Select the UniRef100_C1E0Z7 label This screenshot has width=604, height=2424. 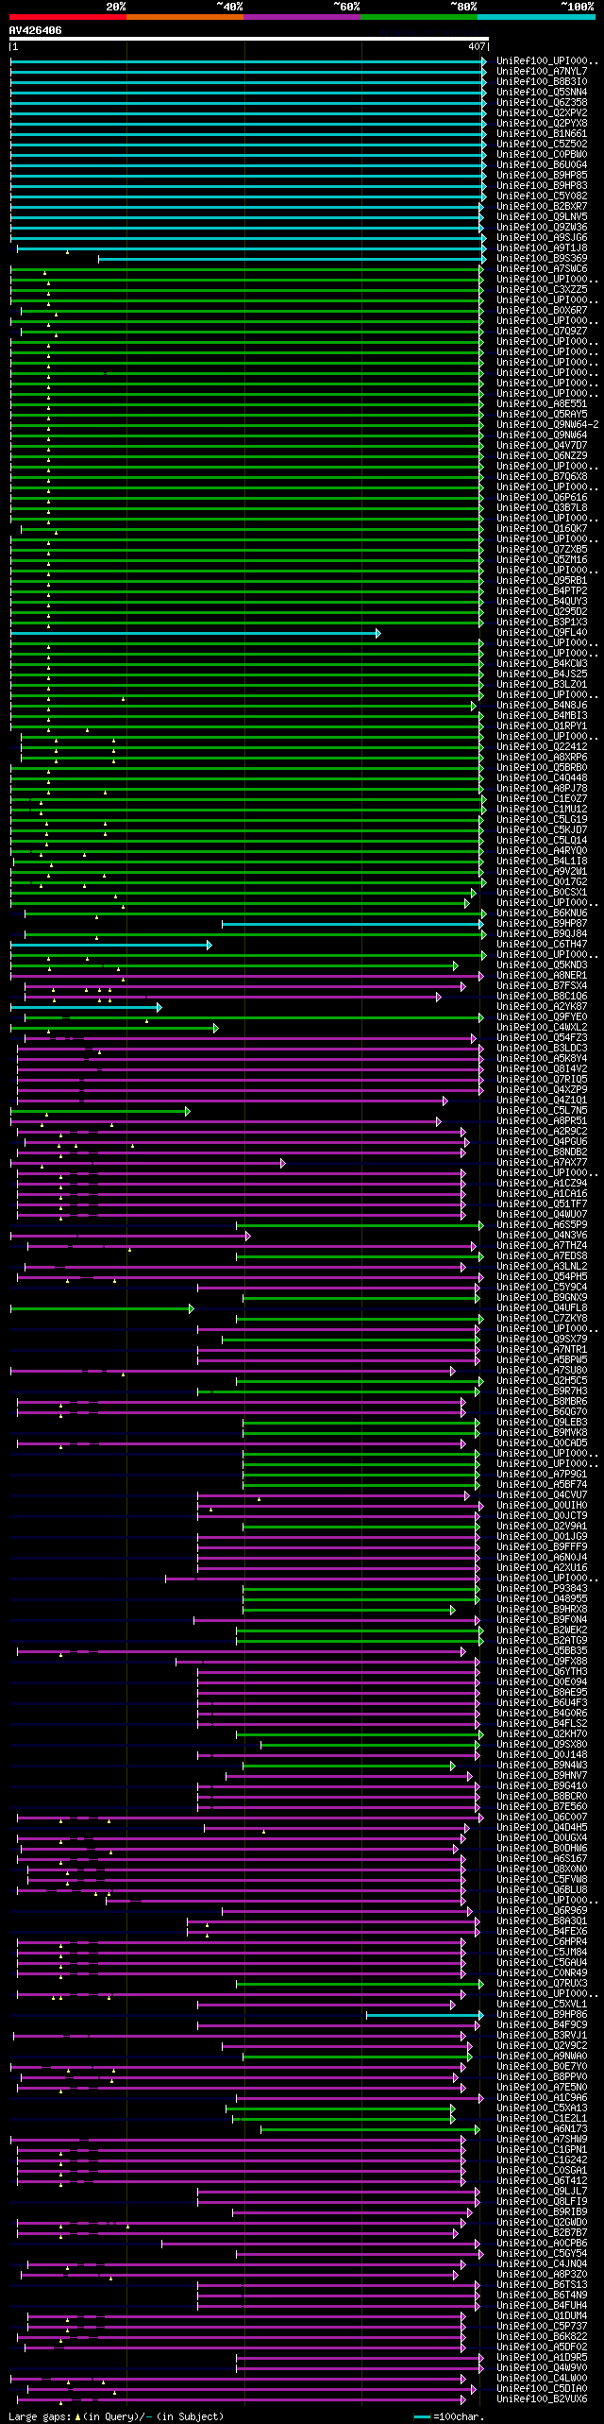(542, 798)
